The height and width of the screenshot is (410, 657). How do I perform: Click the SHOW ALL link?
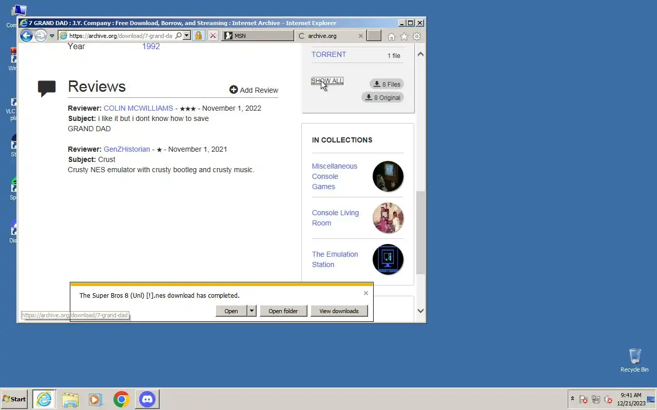(x=327, y=81)
